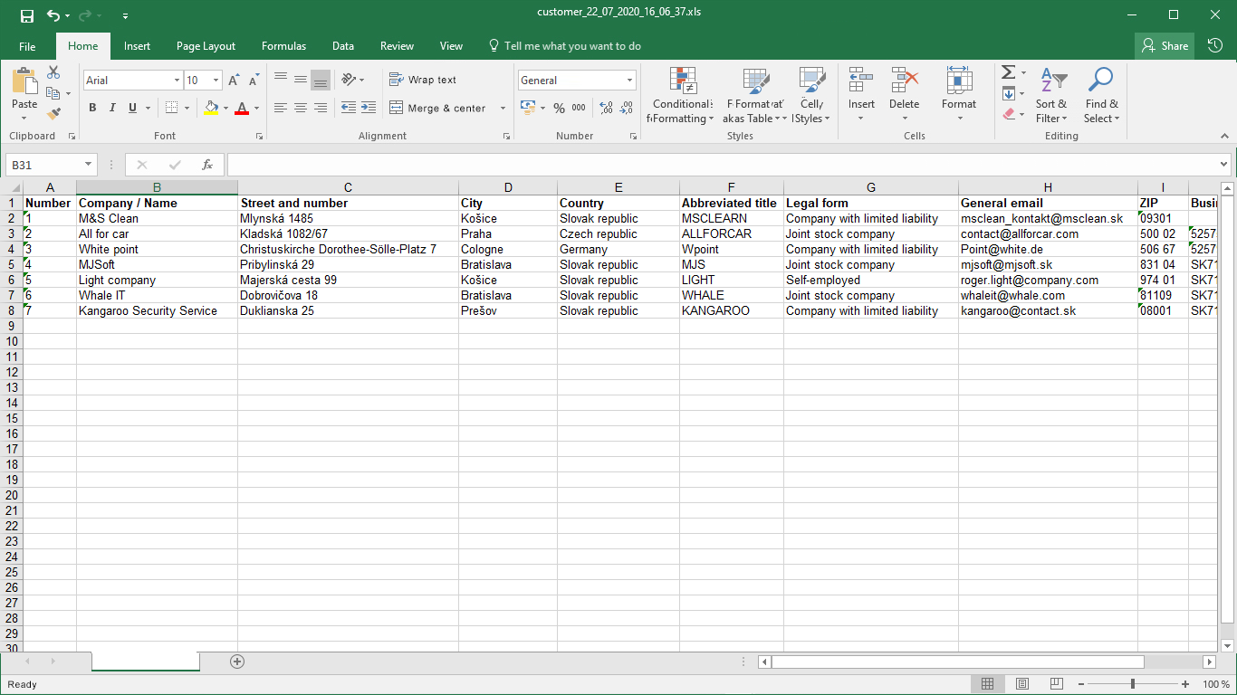This screenshot has height=695, width=1237.
Task: Click the Insert Function fx icon
Action: 207,165
